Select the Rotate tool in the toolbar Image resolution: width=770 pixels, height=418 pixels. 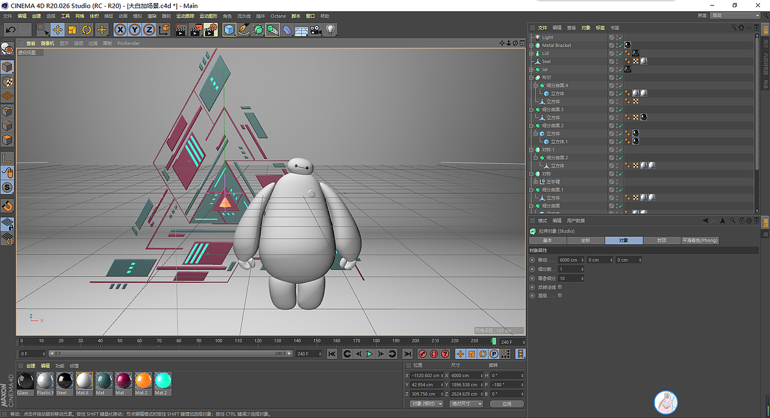(86, 29)
